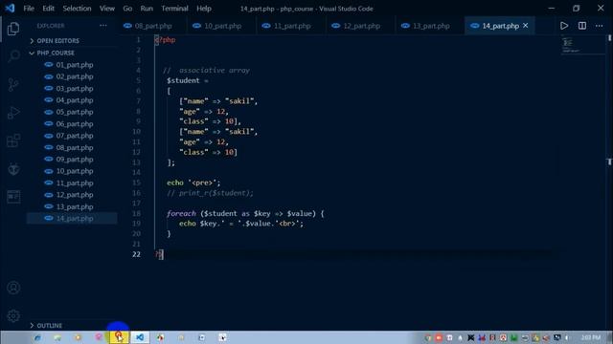Open 11_part.php in the explorer
Viewport: 613px width, 344px height.
[x=75, y=183]
